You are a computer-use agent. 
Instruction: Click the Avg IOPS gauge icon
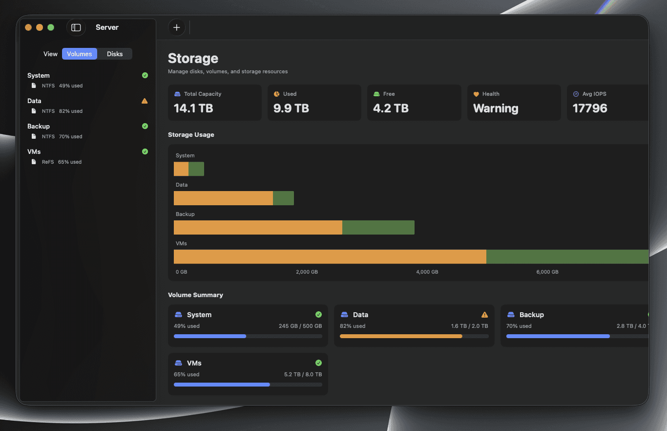576,94
